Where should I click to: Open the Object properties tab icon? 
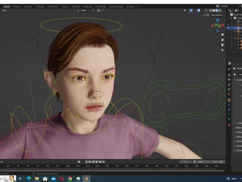point(229,100)
